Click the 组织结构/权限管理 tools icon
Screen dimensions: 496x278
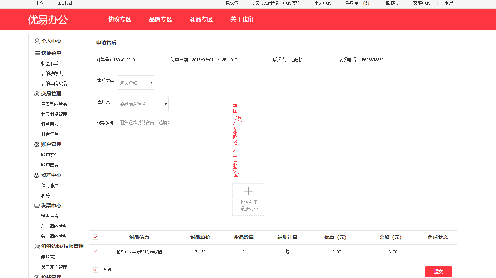[x=37, y=247]
